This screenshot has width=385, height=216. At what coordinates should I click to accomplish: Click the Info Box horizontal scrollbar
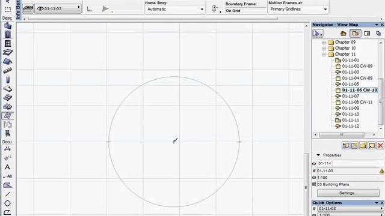tap(153, 19)
